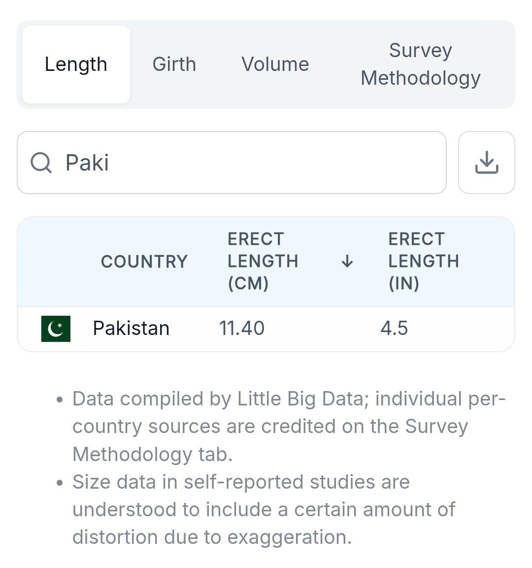Click the 4.5 inch value

coord(394,329)
